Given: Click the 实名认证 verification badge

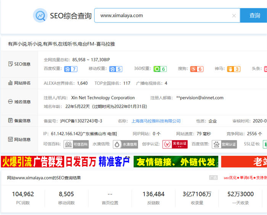Looking at the screenshot, I should (175, 144).
